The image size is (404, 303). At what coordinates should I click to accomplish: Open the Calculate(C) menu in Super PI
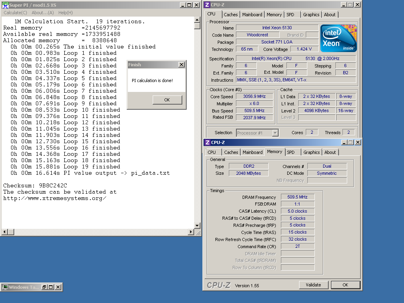pyautogui.click(x=15, y=13)
